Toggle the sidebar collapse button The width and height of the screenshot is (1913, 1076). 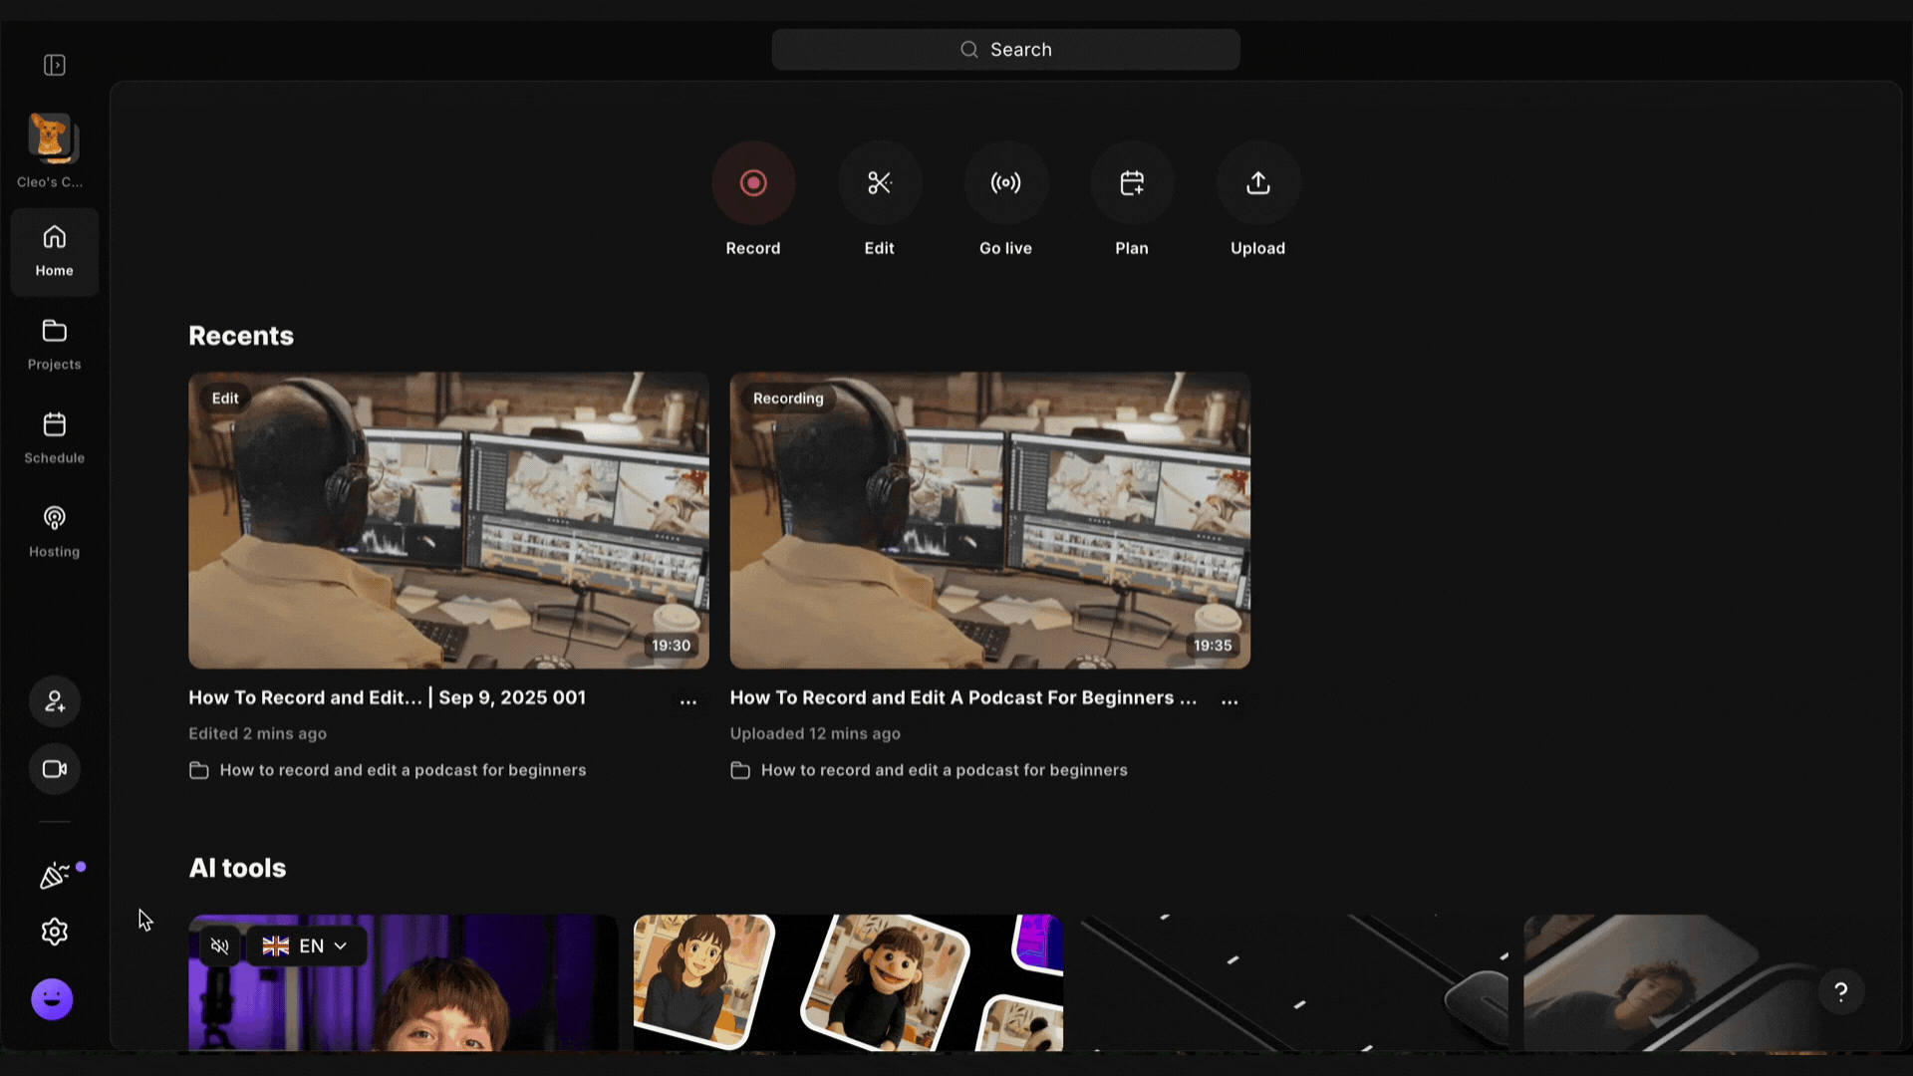click(x=55, y=65)
